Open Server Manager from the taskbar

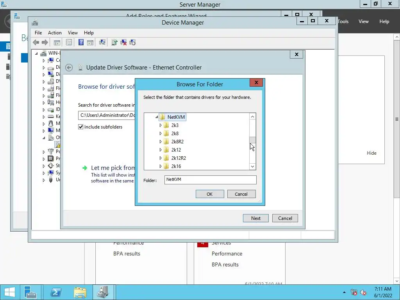click(x=30, y=292)
